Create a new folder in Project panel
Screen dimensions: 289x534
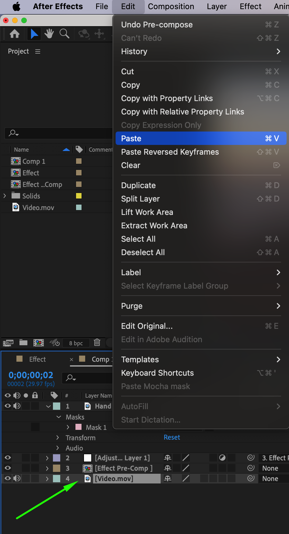coord(23,343)
